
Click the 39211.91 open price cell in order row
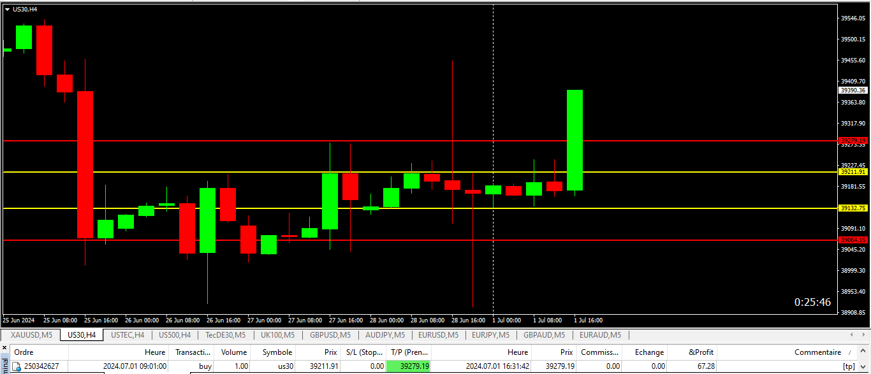point(324,366)
